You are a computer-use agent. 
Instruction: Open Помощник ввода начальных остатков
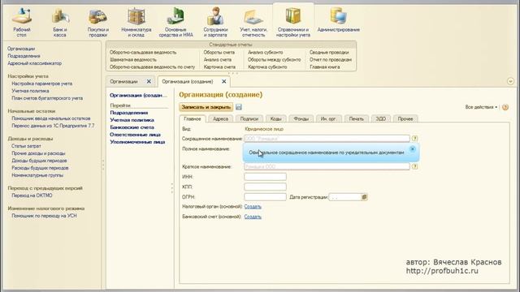point(50,118)
